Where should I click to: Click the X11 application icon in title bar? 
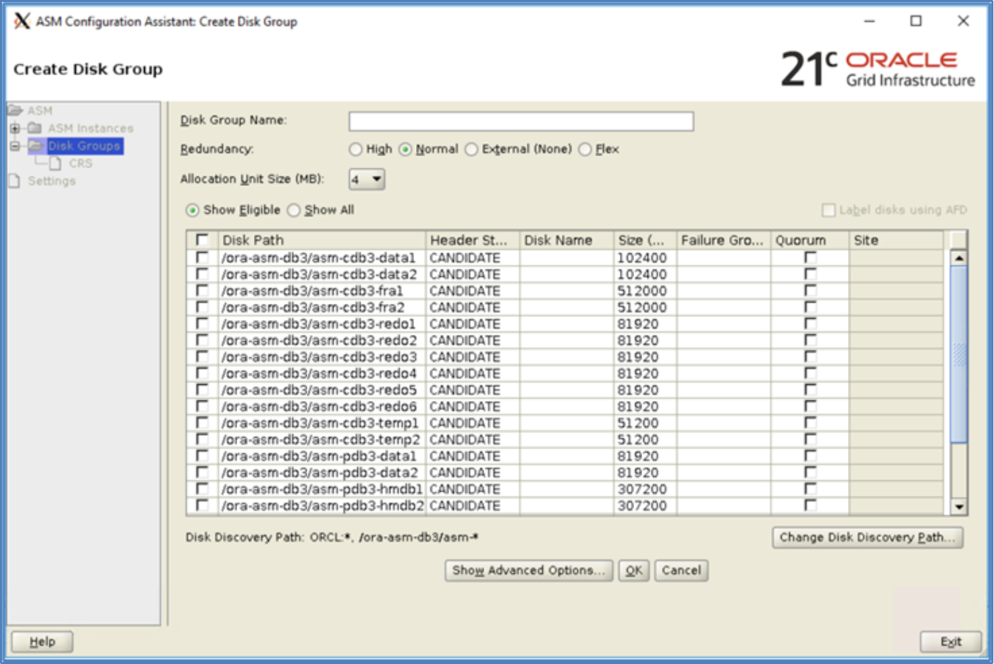22,21
